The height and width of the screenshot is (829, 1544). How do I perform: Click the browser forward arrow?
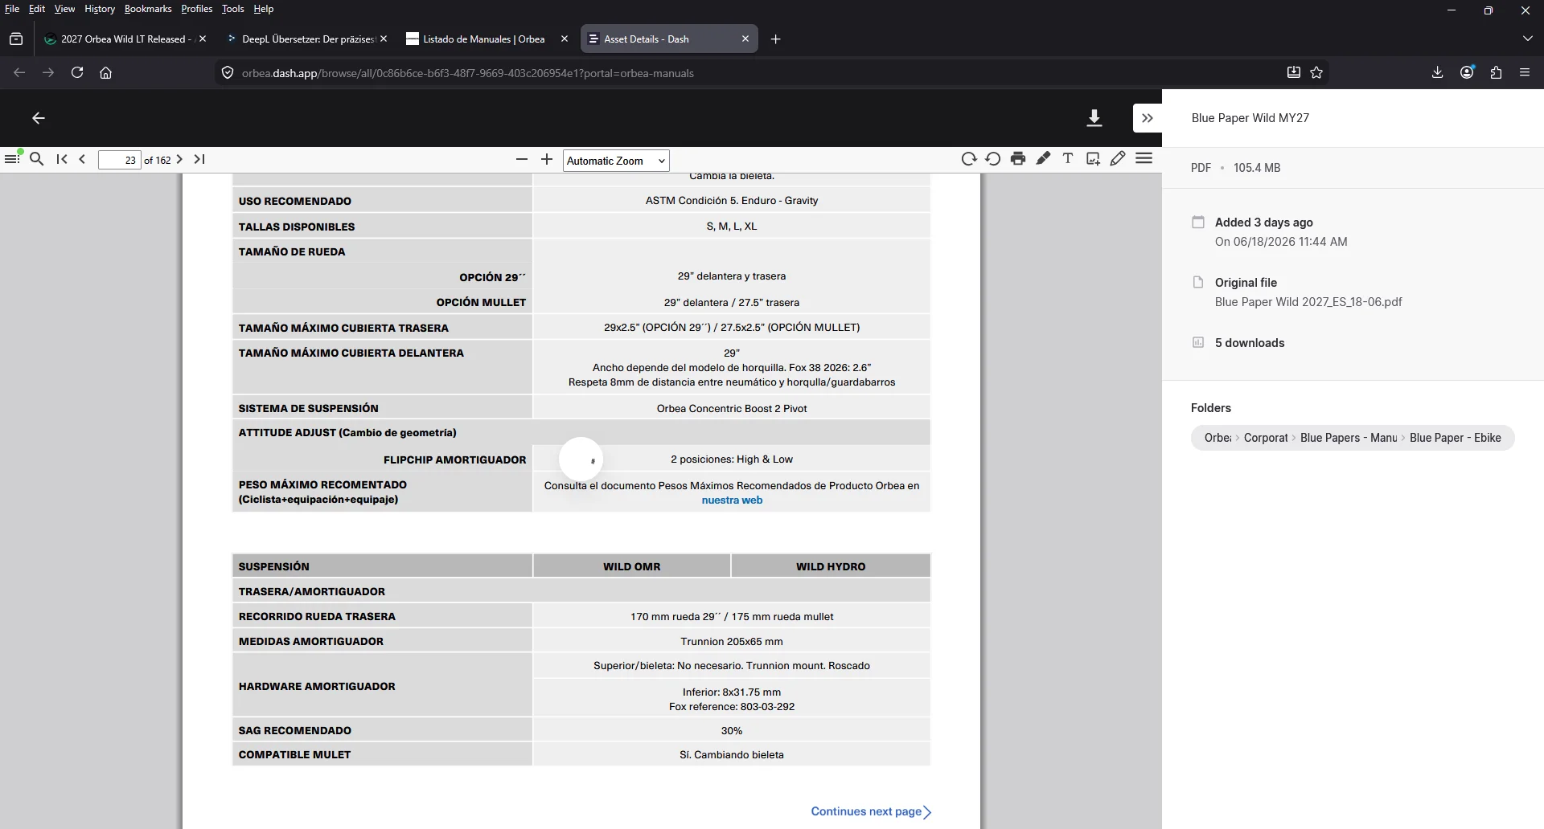48,72
